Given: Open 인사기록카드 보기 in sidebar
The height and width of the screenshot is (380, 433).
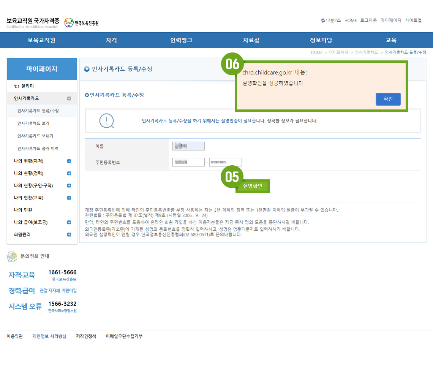Looking at the screenshot, I should coord(33,123).
